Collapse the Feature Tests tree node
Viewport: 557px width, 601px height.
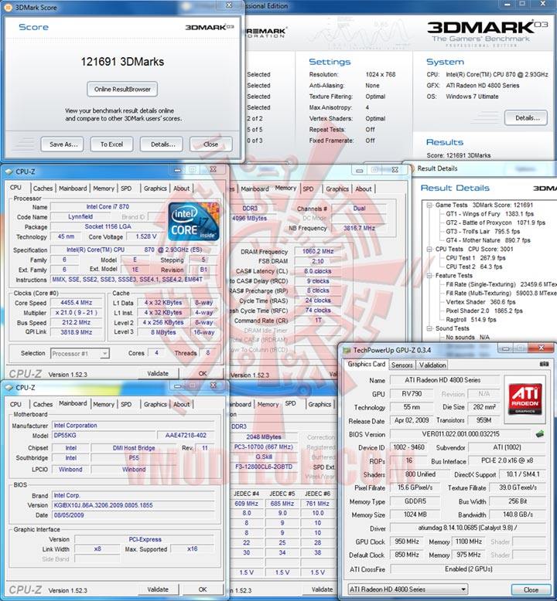click(x=429, y=276)
